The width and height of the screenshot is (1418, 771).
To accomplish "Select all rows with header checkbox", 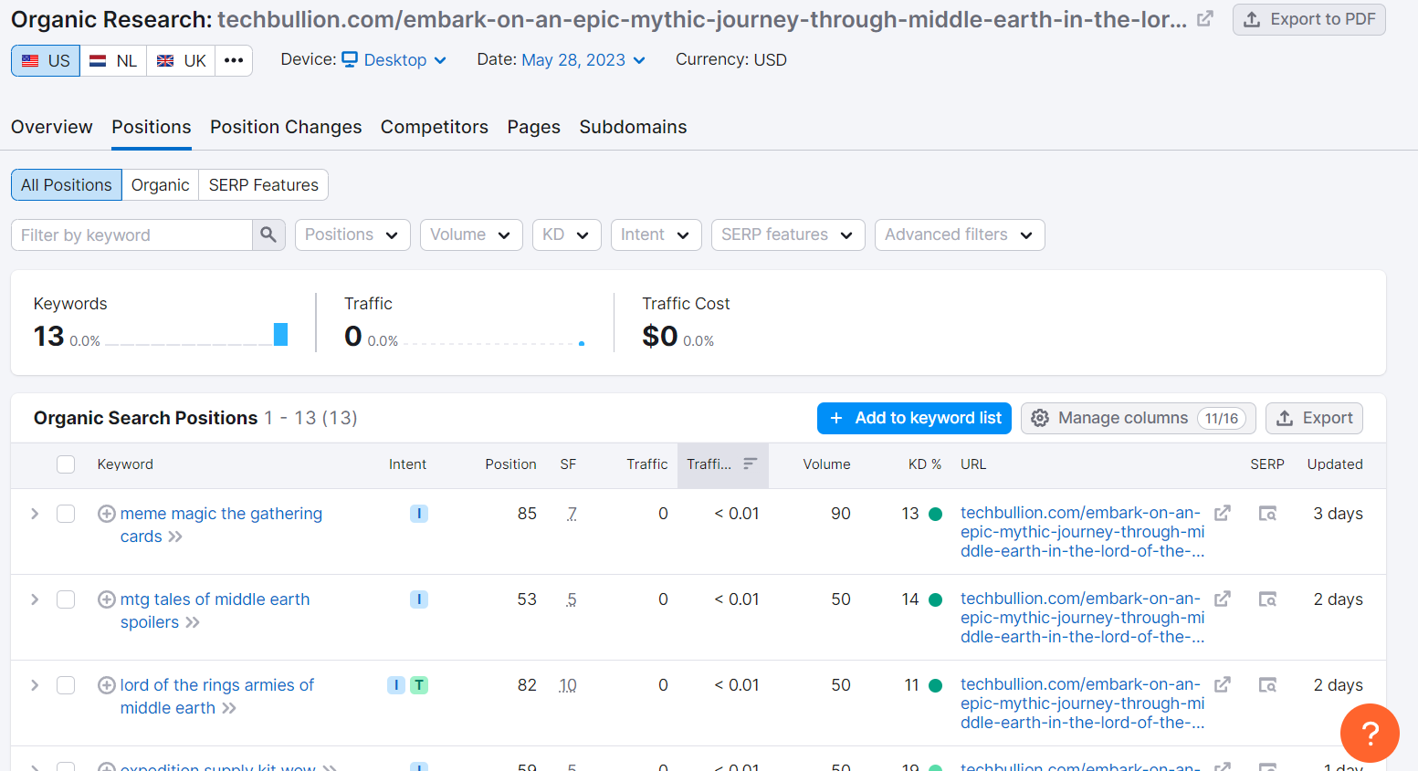I will pyautogui.click(x=66, y=464).
